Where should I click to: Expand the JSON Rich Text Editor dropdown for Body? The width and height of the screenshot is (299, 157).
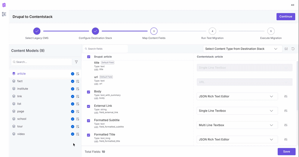(237, 96)
